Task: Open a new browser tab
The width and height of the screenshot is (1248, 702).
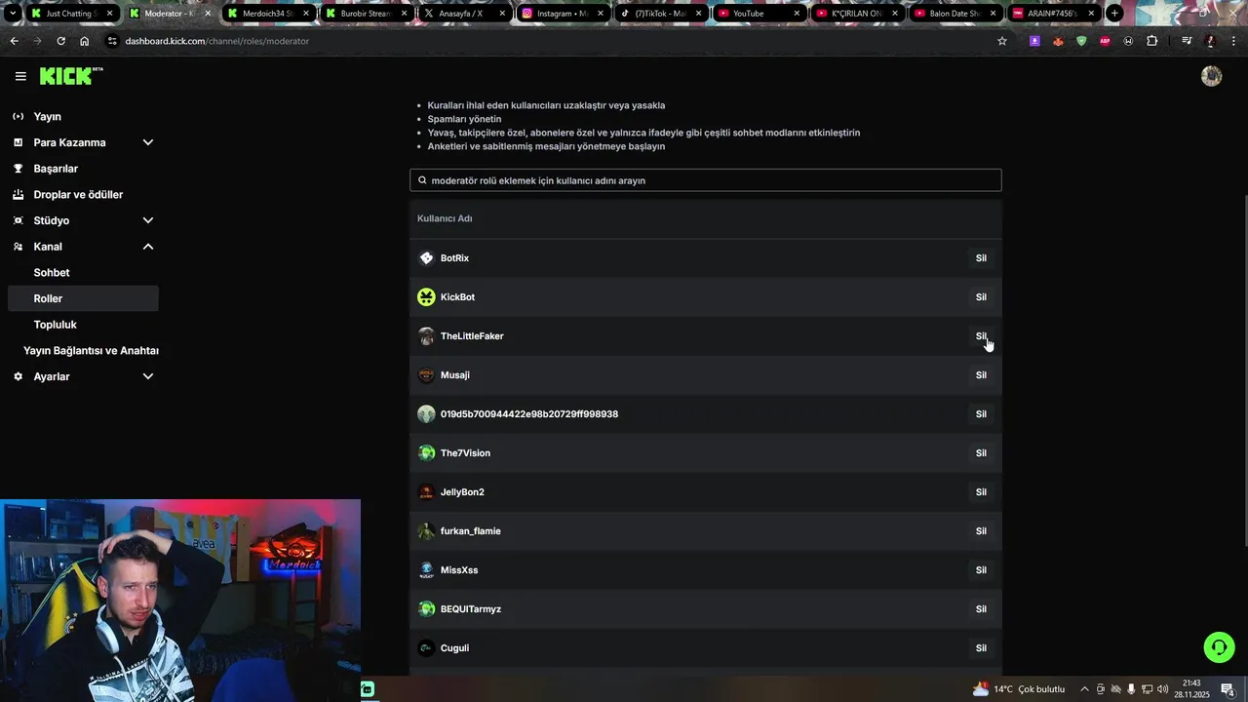Action: (x=1114, y=14)
